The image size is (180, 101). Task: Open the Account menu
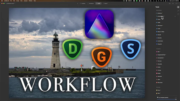tap(25, 1)
